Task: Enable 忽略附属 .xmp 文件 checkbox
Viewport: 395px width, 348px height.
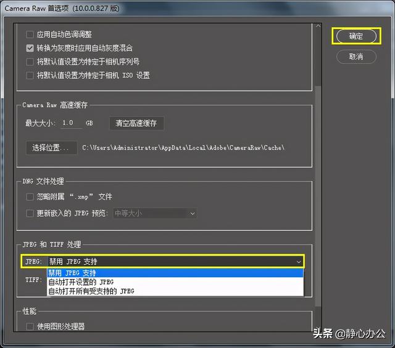Action: [30, 196]
